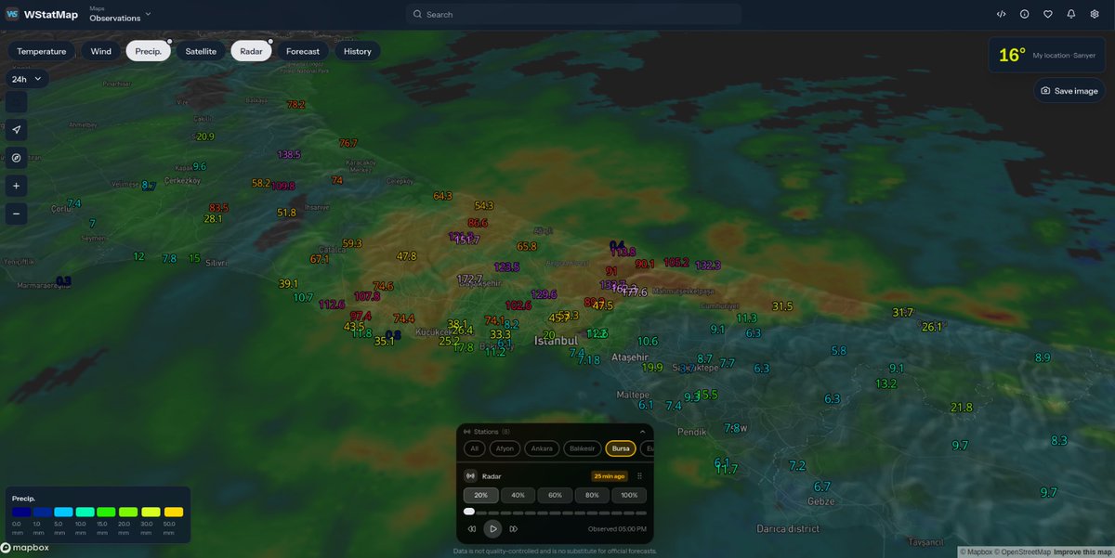Open the info circle icon
This screenshot has width=1115, height=558.
click(x=1025, y=14)
